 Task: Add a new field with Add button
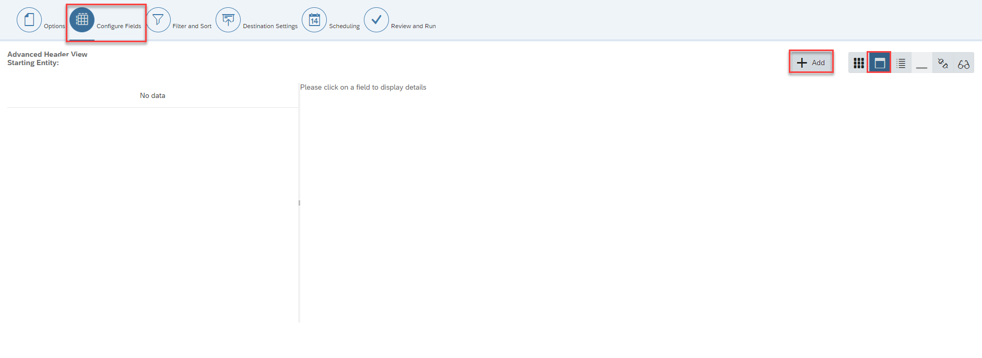pos(811,63)
